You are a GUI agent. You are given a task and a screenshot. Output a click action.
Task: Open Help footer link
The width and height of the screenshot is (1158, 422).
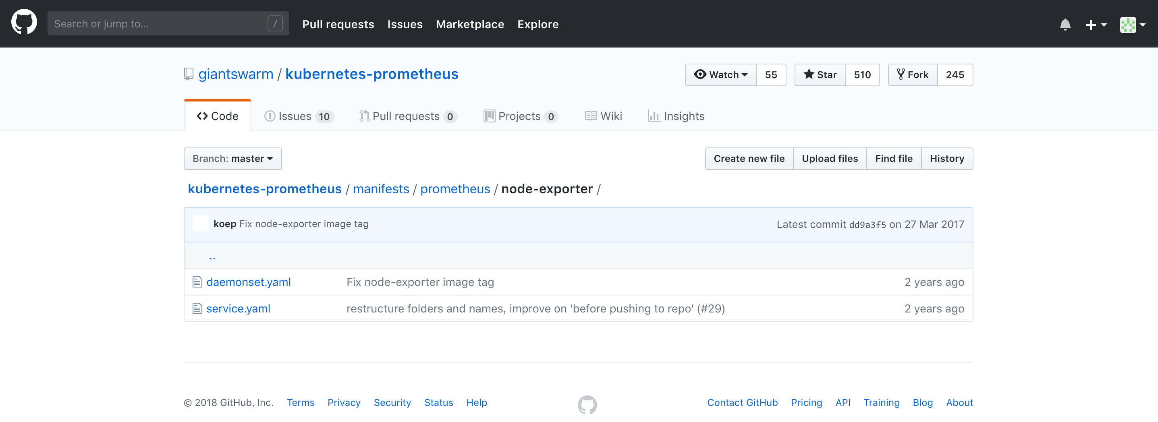(x=477, y=402)
